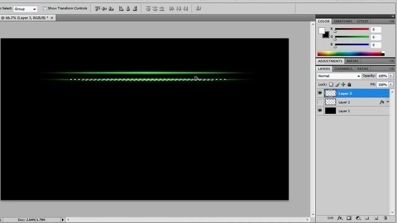Toggle Lock All padlock icon
This screenshot has height=223, width=397.
pos(349,84)
